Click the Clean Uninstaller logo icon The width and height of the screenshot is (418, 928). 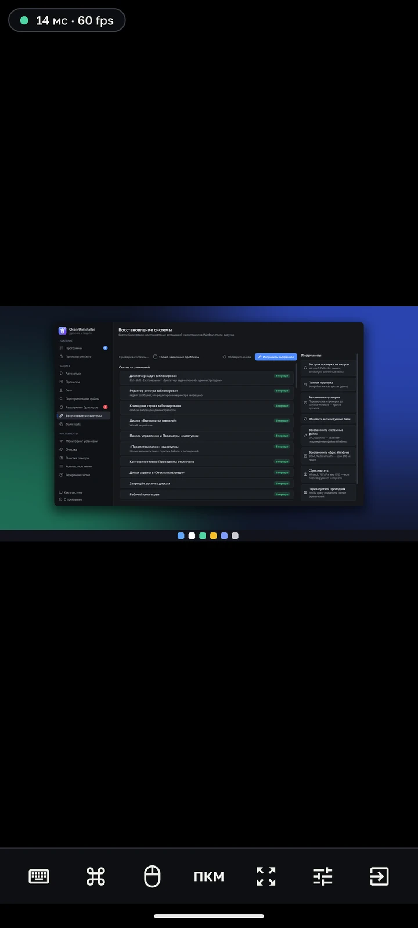63,331
